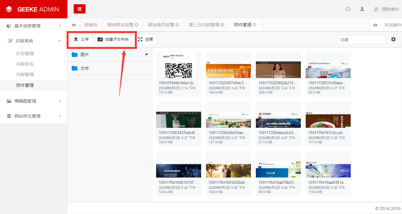Toggle sidebar with the red hamburger button
The width and height of the screenshot is (402, 214).
coord(80,9)
